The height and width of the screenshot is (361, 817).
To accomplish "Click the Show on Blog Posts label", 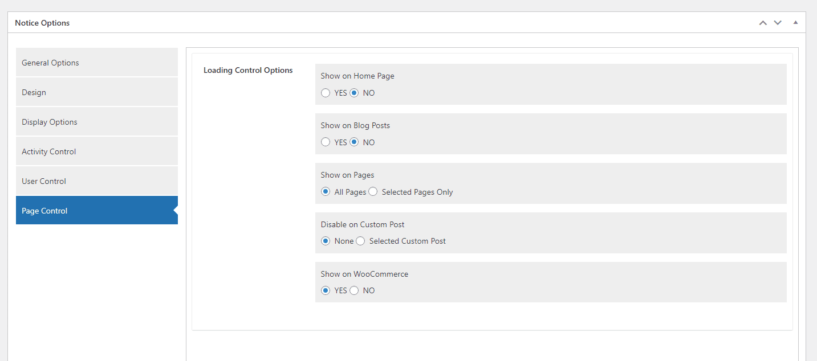I will tap(355, 125).
